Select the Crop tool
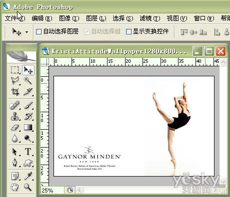The image size is (230, 197). click(x=15, y=91)
